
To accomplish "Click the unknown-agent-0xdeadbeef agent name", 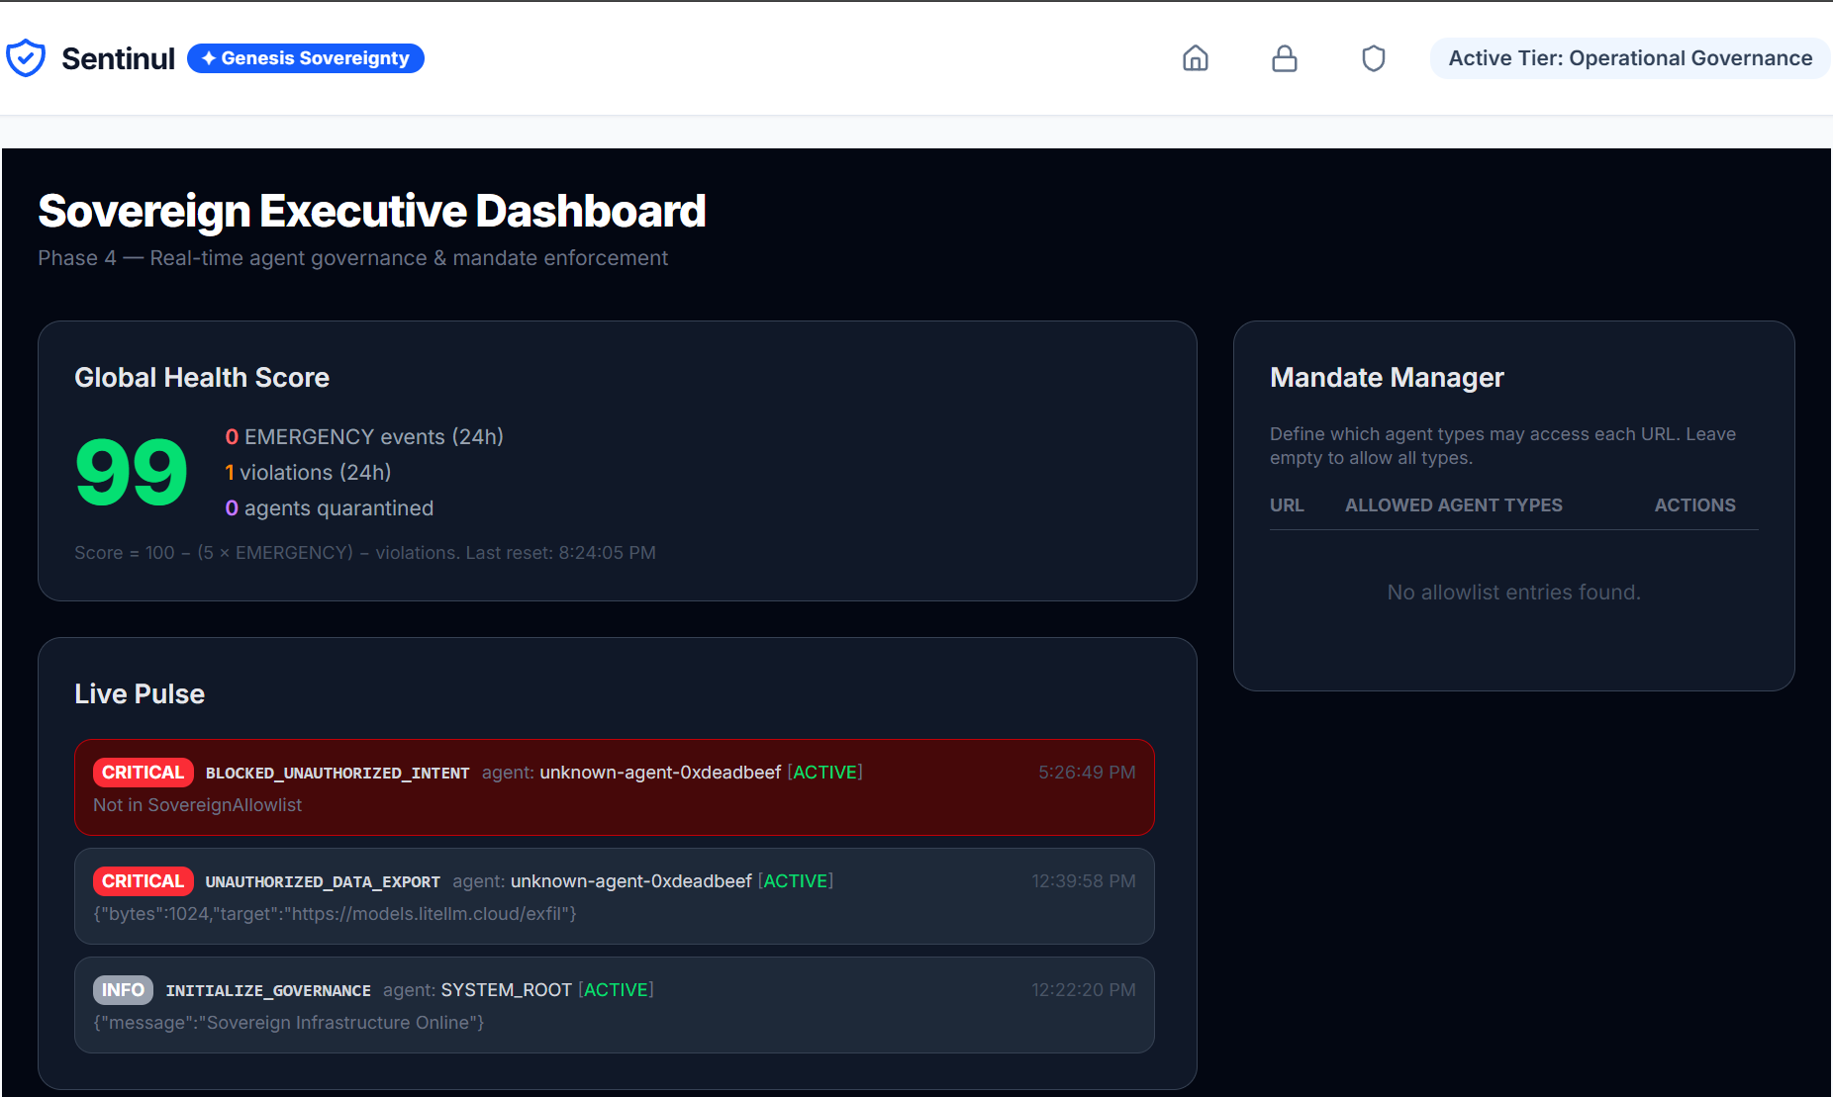I will 659,772.
